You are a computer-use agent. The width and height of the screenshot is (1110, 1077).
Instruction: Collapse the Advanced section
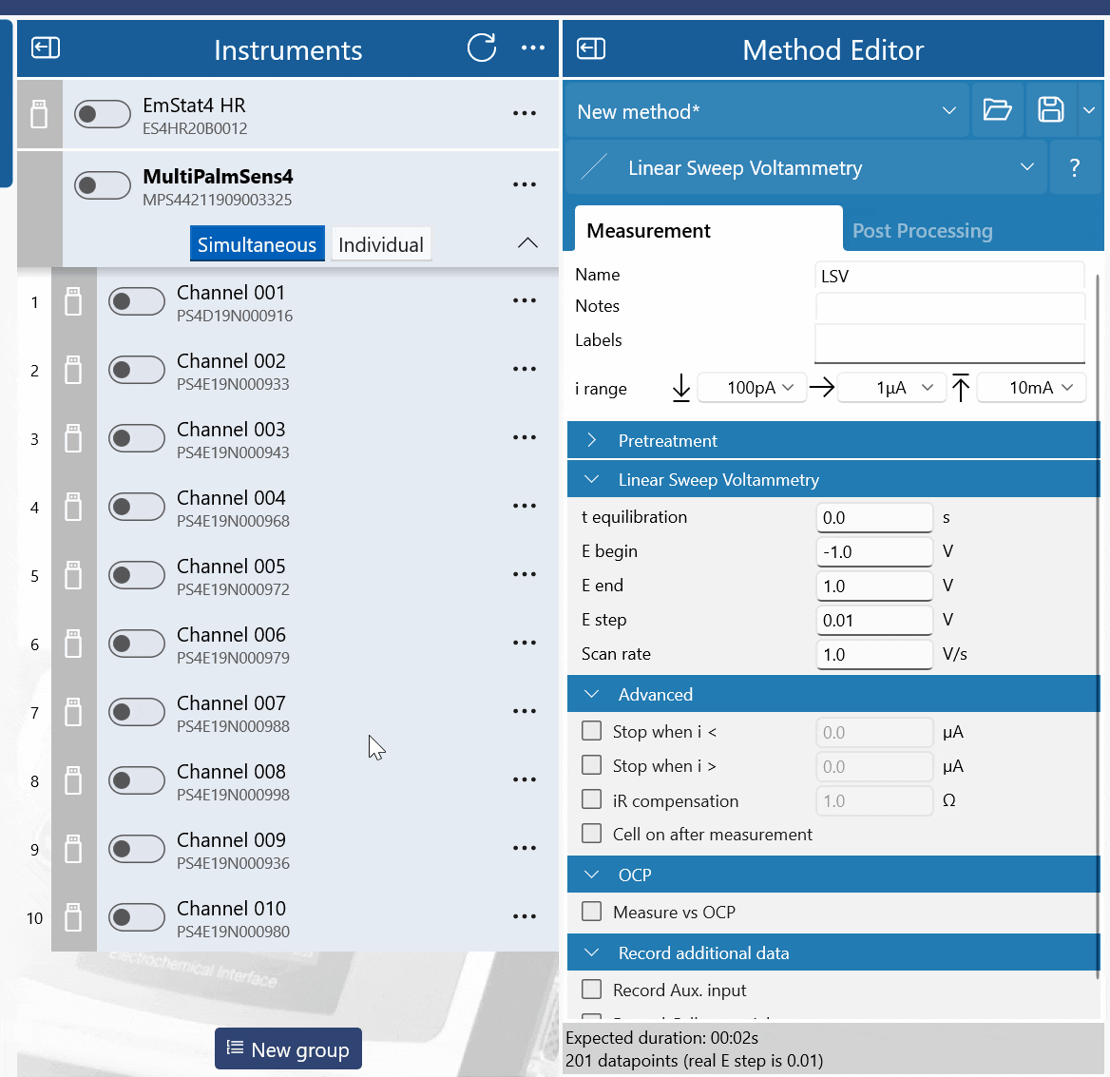coord(833,695)
